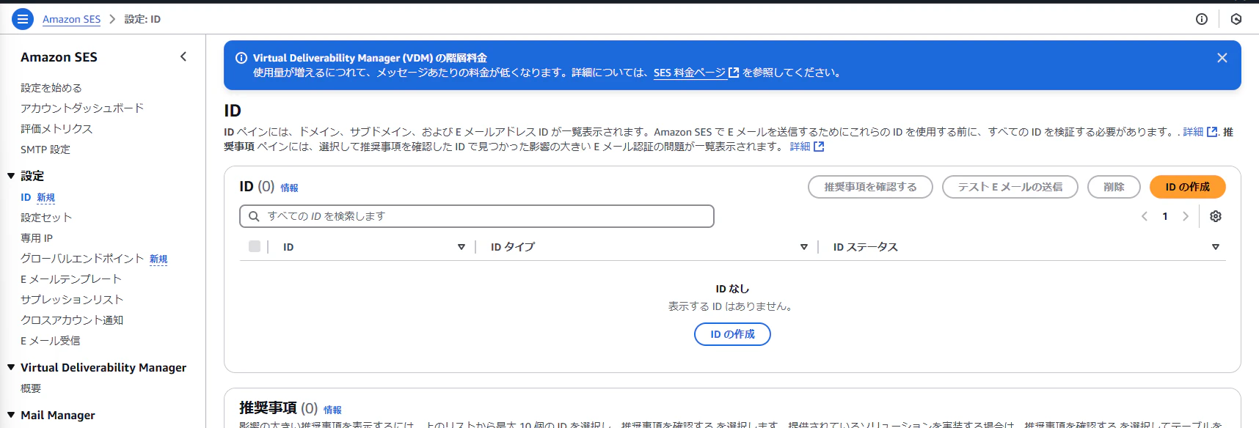Sort by ID column arrow
The width and height of the screenshot is (1259, 428).
[x=461, y=247]
